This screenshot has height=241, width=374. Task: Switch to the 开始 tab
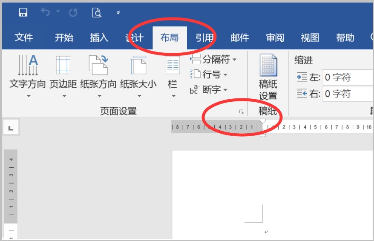click(64, 37)
